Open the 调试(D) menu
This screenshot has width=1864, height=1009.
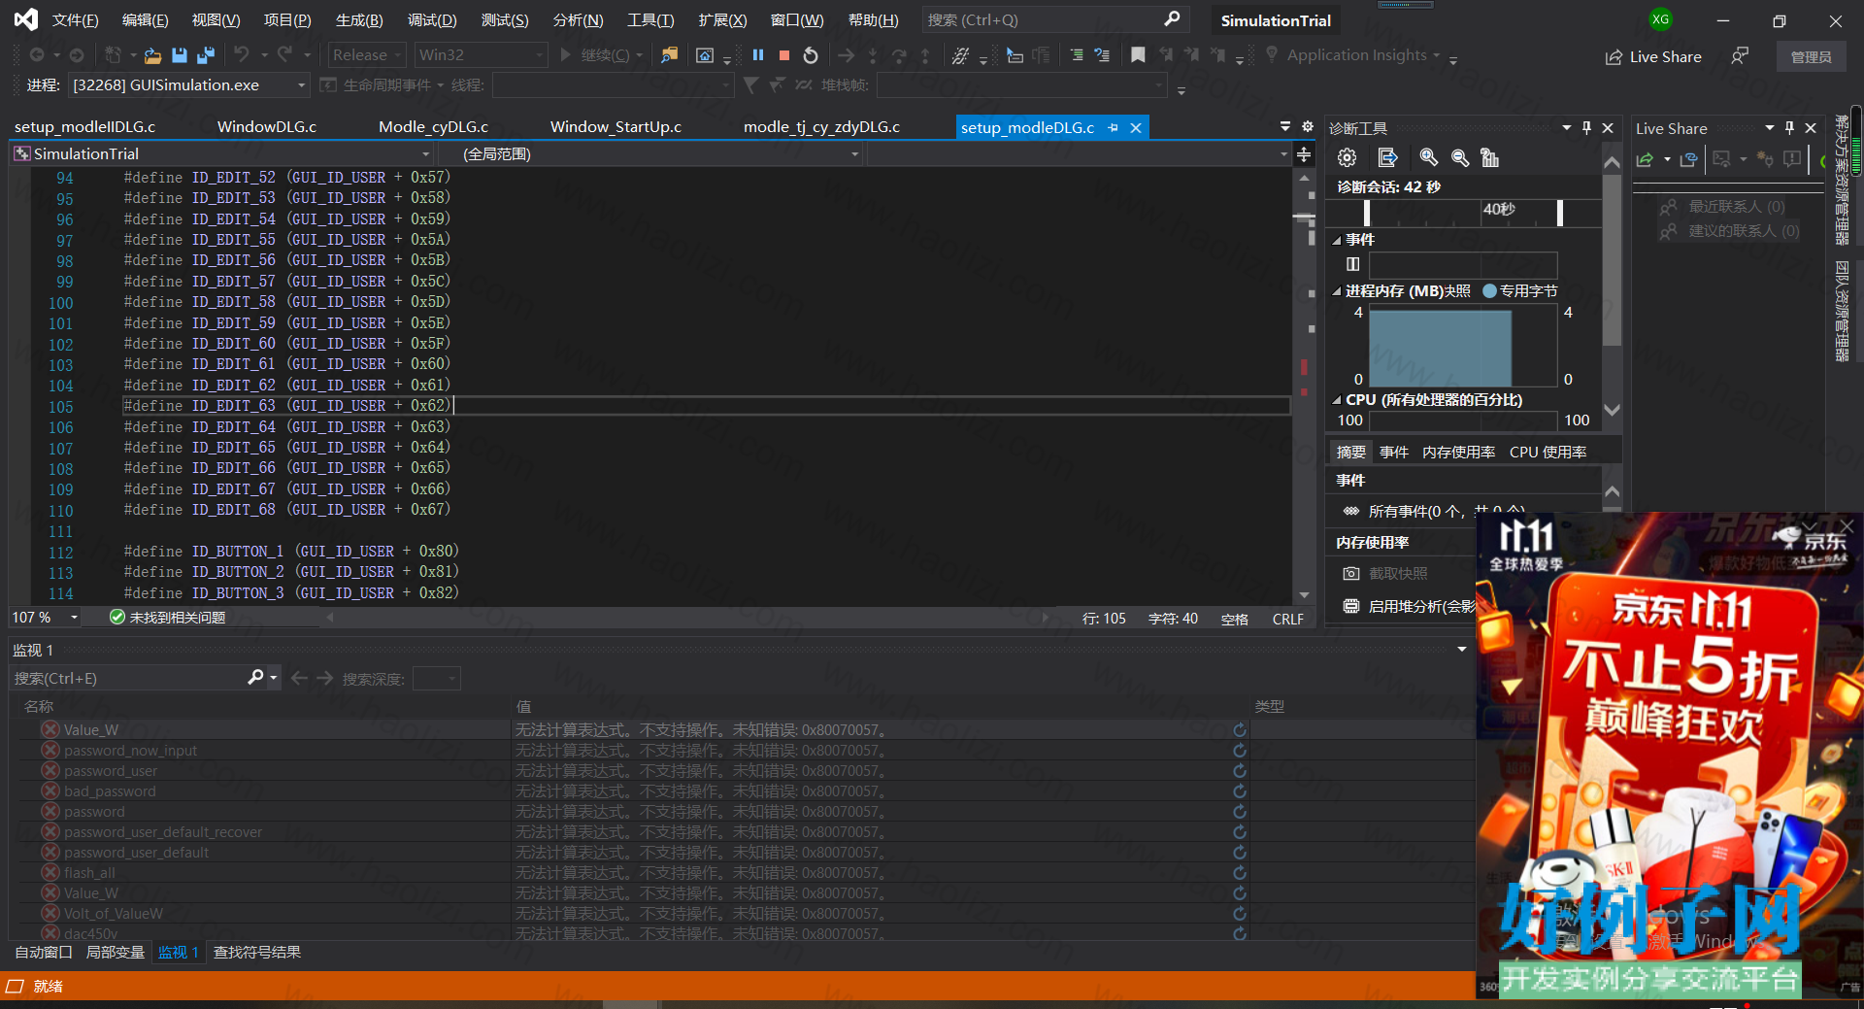(x=432, y=19)
